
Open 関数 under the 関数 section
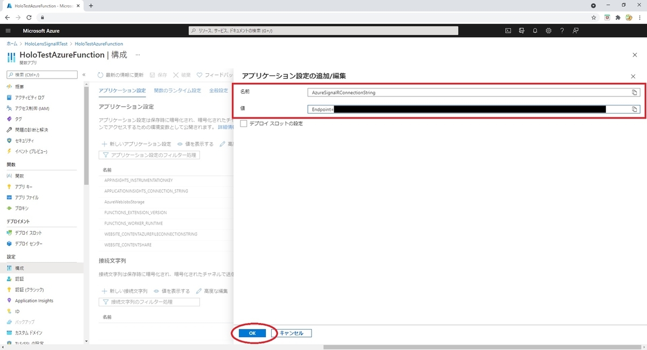[x=19, y=176]
